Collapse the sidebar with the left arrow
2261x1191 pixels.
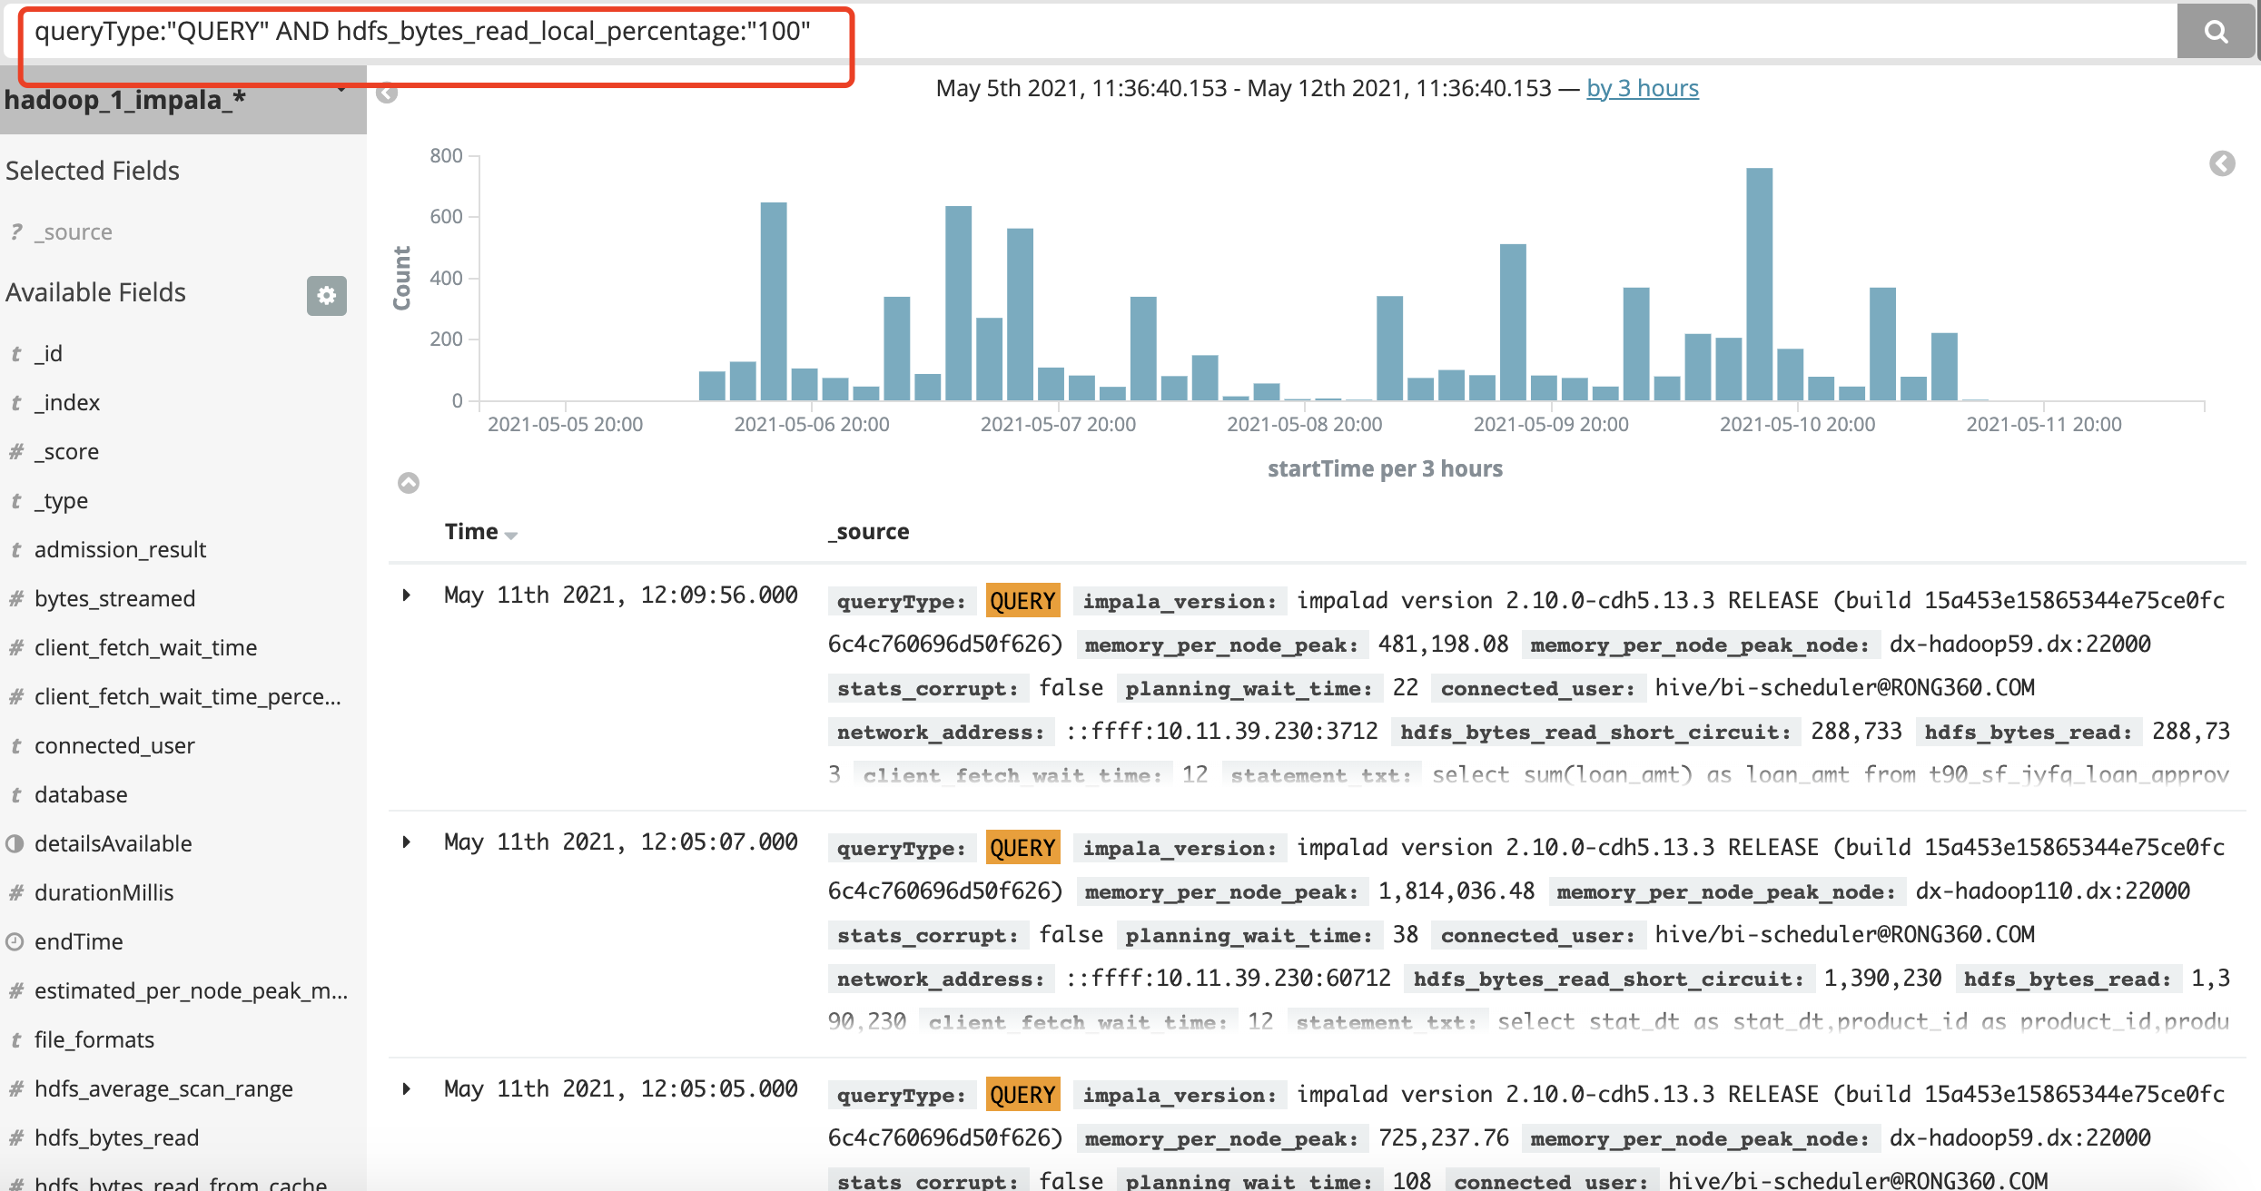(x=387, y=93)
